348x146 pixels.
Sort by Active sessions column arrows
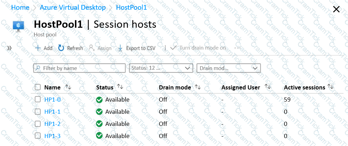pyautogui.click(x=330, y=87)
